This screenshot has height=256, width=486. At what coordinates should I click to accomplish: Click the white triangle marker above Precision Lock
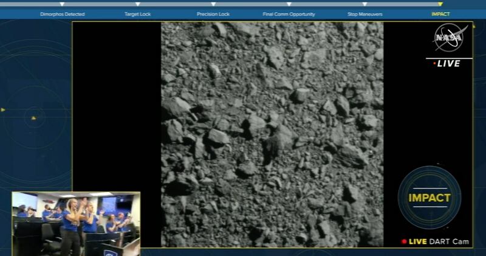[213, 5]
